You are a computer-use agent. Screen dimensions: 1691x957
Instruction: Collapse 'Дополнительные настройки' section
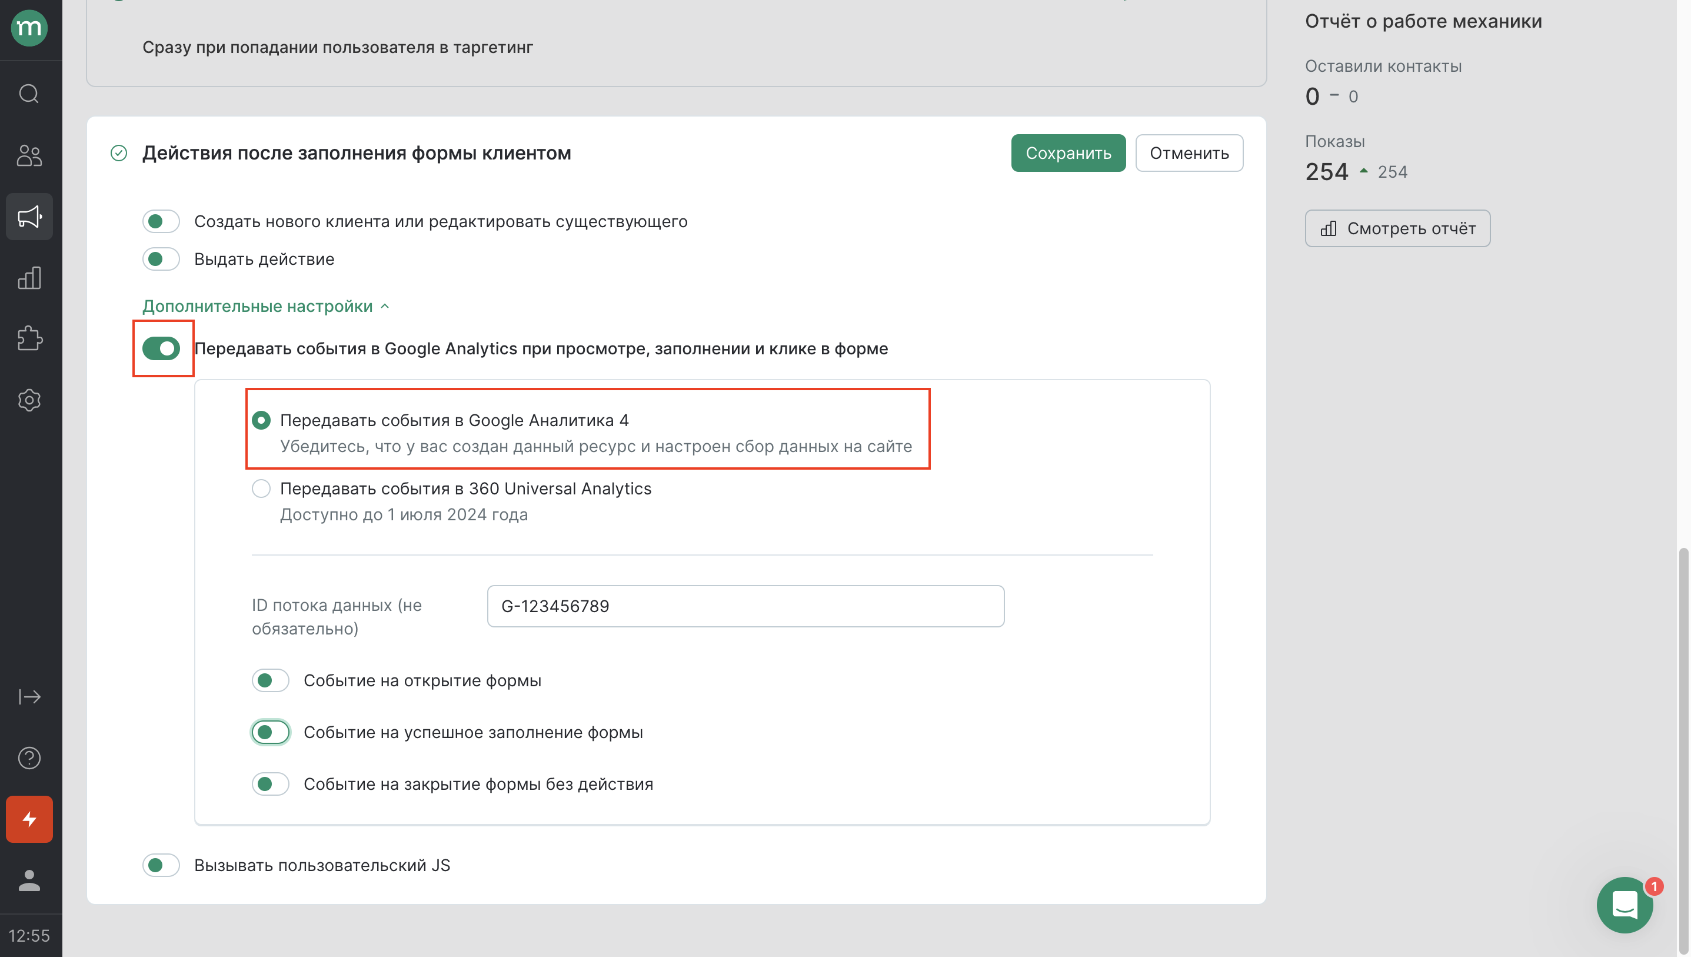tap(266, 306)
